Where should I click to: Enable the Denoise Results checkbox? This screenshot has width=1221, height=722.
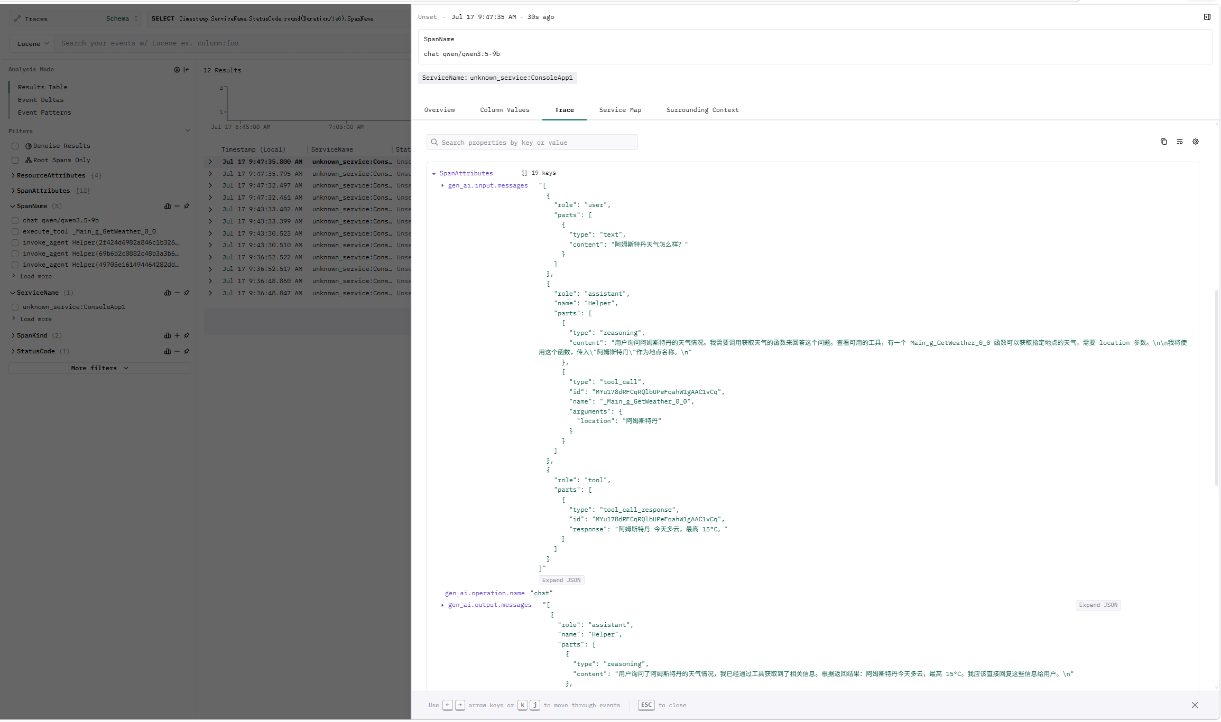coord(15,146)
